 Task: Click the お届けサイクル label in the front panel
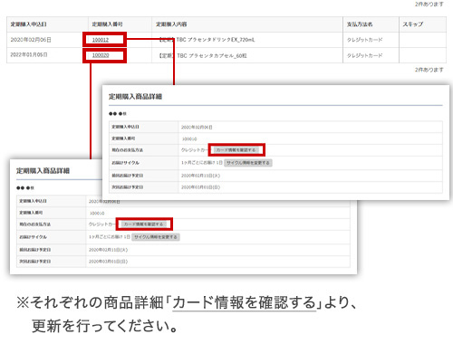[x=125, y=163]
